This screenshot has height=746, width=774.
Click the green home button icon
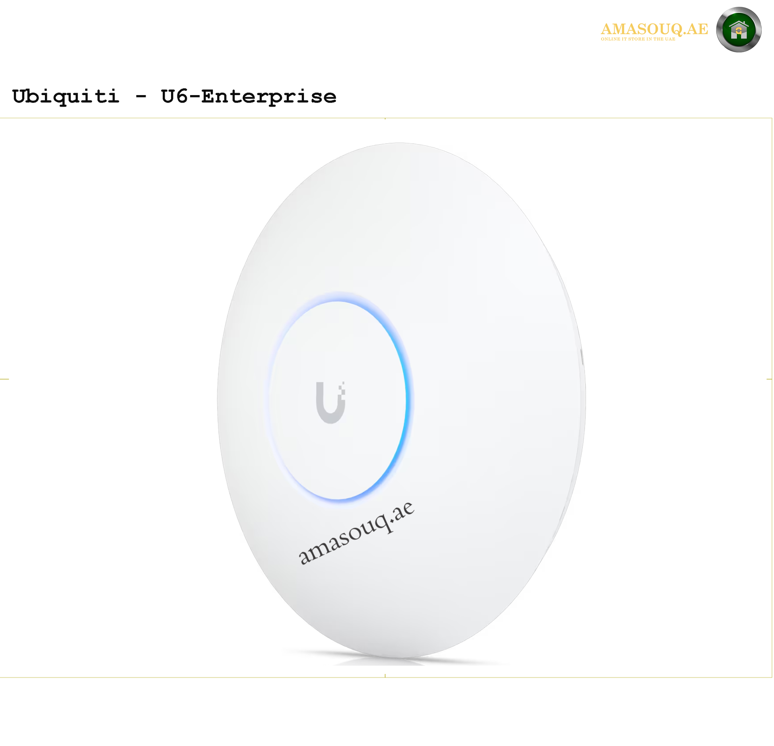[739, 30]
